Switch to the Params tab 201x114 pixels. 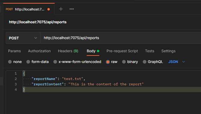[14, 51]
